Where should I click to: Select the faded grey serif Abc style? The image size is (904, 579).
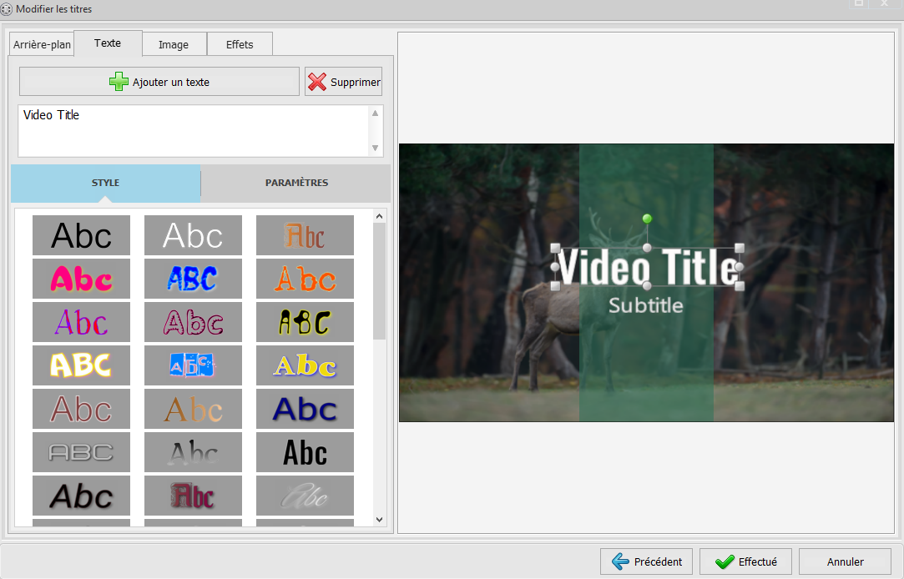pyautogui.click(x=193, y=452)
